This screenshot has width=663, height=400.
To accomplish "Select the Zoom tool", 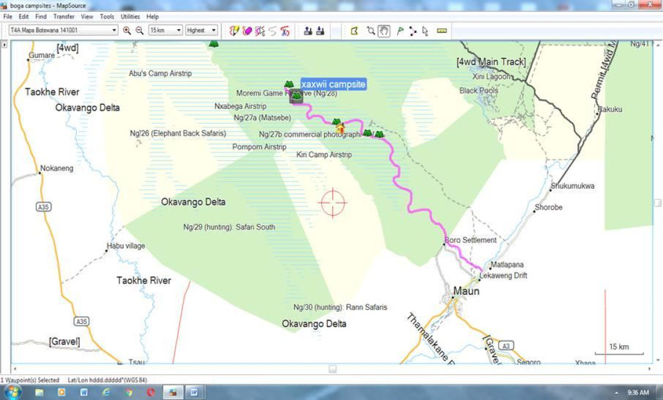I will coord(371,30).
